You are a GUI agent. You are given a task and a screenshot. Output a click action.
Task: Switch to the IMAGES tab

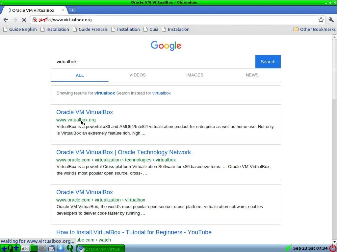click(x=195, y=75)
